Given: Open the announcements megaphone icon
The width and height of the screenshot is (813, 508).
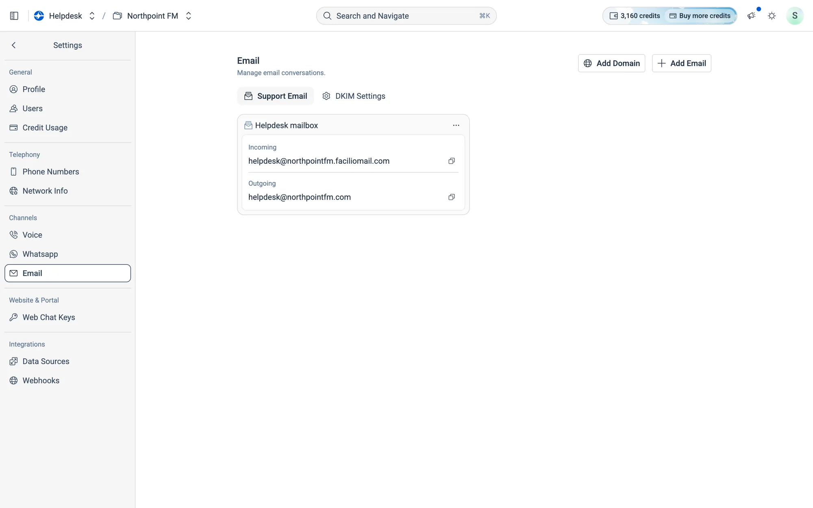Looking at the screenshot, I should click(752, 16).
